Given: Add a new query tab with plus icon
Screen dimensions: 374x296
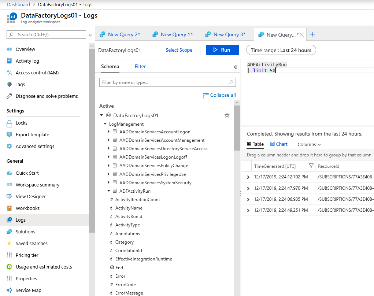Looking at the screenshot, I should (x=312, y=34).
